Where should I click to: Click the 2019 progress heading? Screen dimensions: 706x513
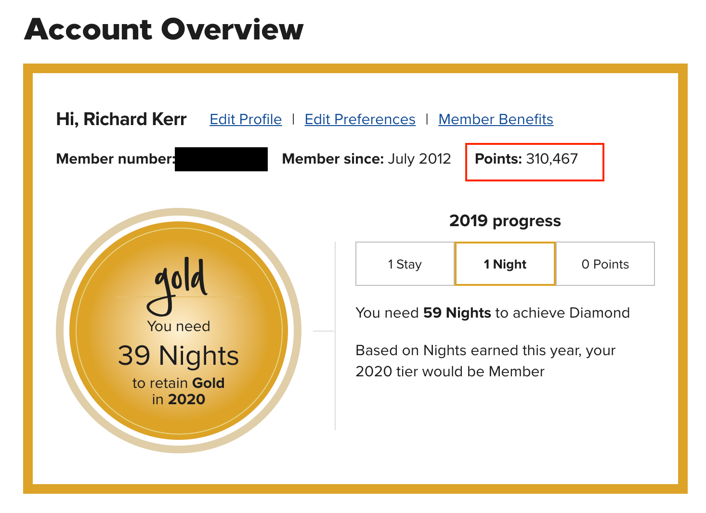pyautogui.click(x=505, y=221)
